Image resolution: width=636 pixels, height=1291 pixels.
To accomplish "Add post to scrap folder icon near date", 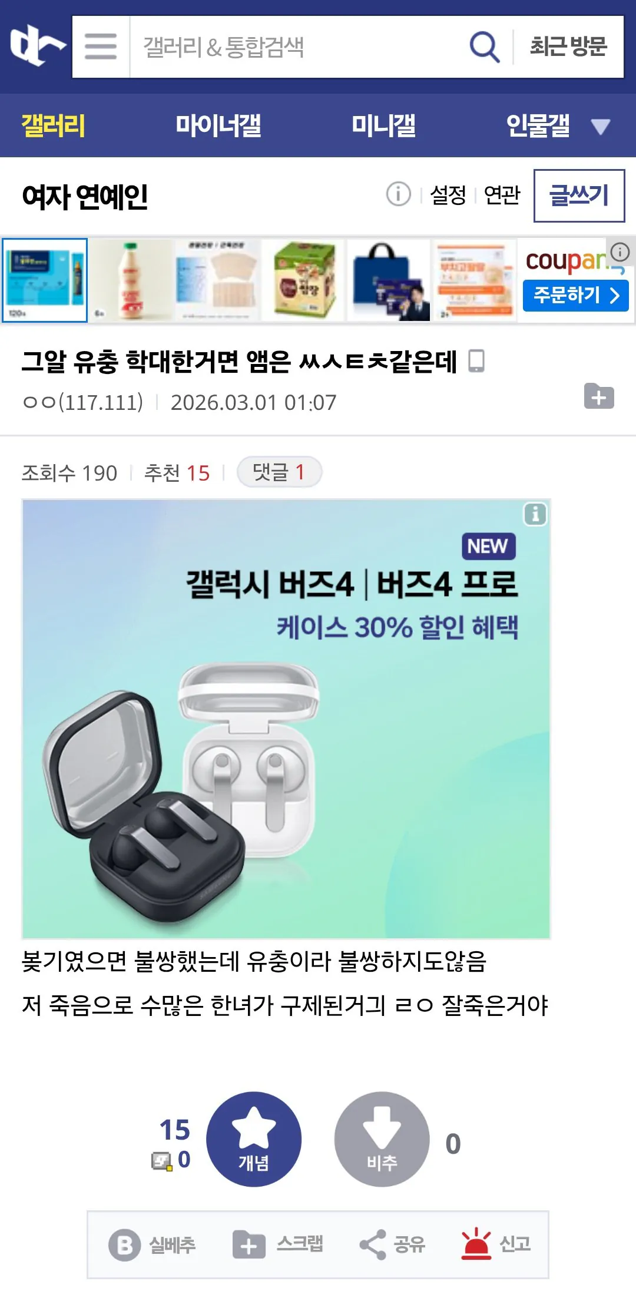I will pyautogui.click(x=599, y=396).
